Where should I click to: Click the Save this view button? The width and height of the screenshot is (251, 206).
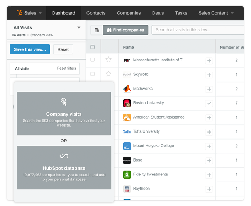pyautogui.click(x=30, y=49)
